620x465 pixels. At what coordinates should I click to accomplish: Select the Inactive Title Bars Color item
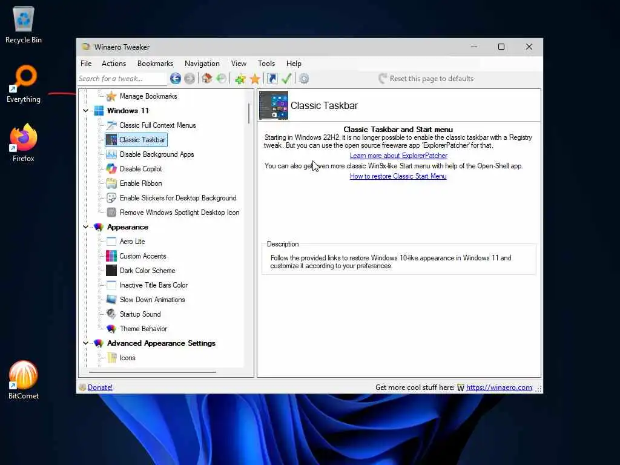(153, 285)
